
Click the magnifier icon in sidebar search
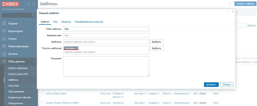tap(33, 15)
